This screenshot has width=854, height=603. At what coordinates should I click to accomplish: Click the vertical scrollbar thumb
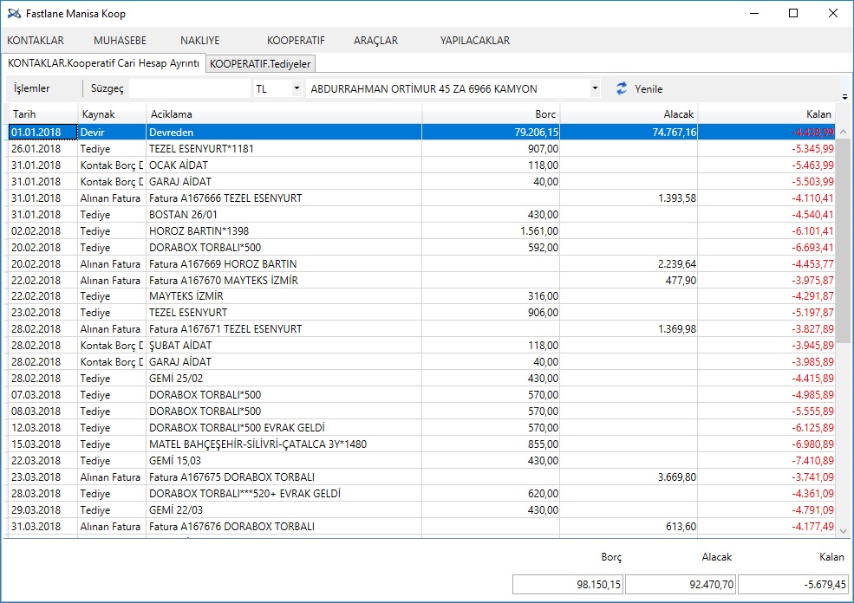pos(843,241)
